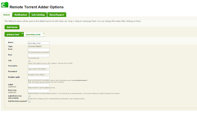Click the Add Server button

pyautogui.click(x=11, y=27)
